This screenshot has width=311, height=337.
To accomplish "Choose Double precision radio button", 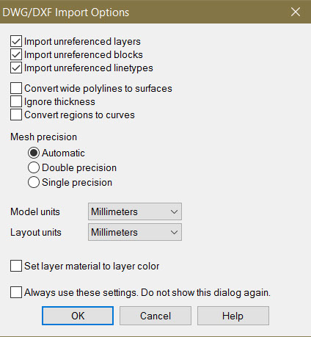I will point(34,167).
